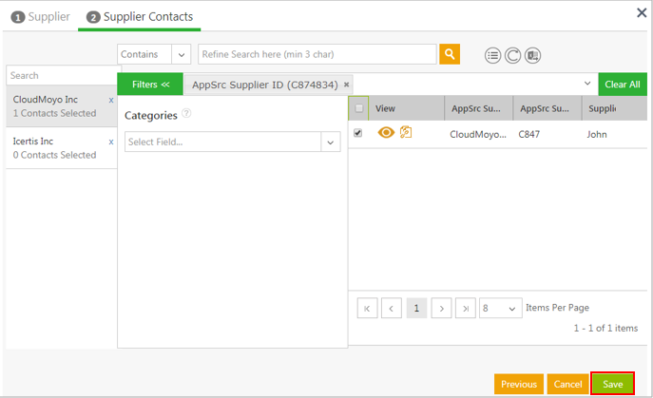Go to previous page arrow

tap(391, 308)
